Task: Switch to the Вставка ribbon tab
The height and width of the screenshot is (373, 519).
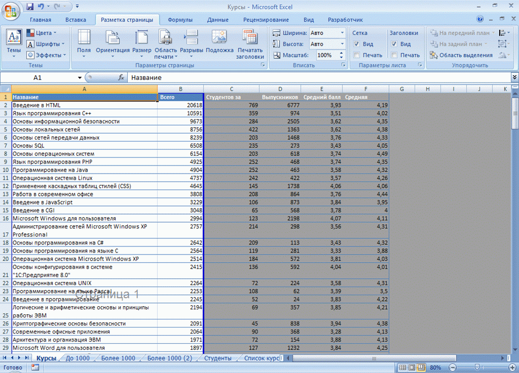Action: (x=76, y=20)
